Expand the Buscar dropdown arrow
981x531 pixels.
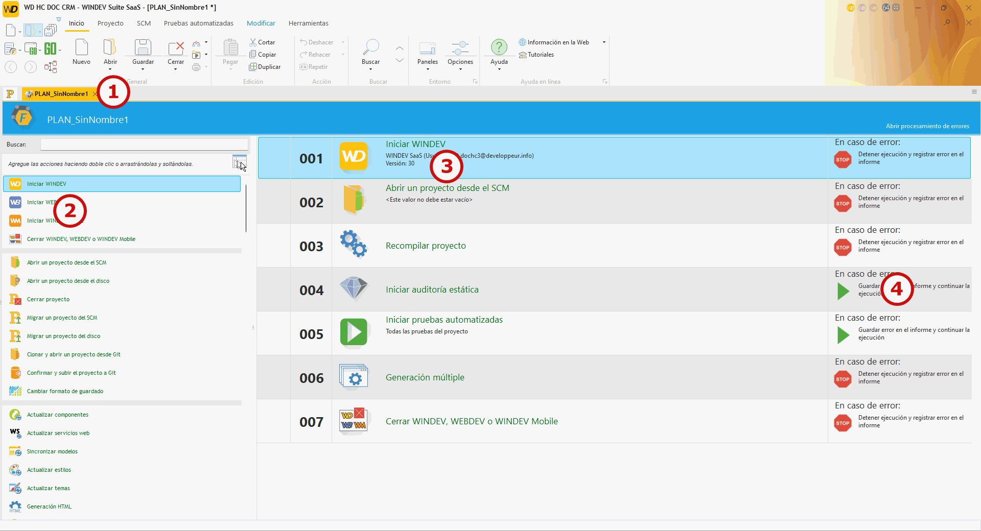(371, 69)
